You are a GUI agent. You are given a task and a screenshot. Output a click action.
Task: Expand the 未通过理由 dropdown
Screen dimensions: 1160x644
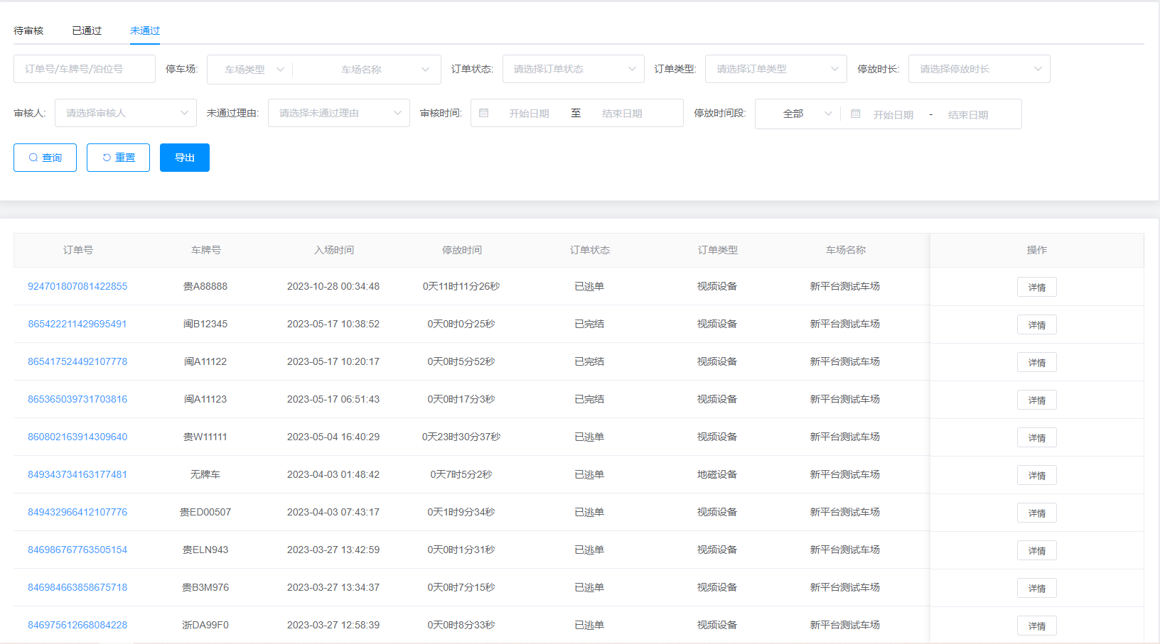[338, 113]
